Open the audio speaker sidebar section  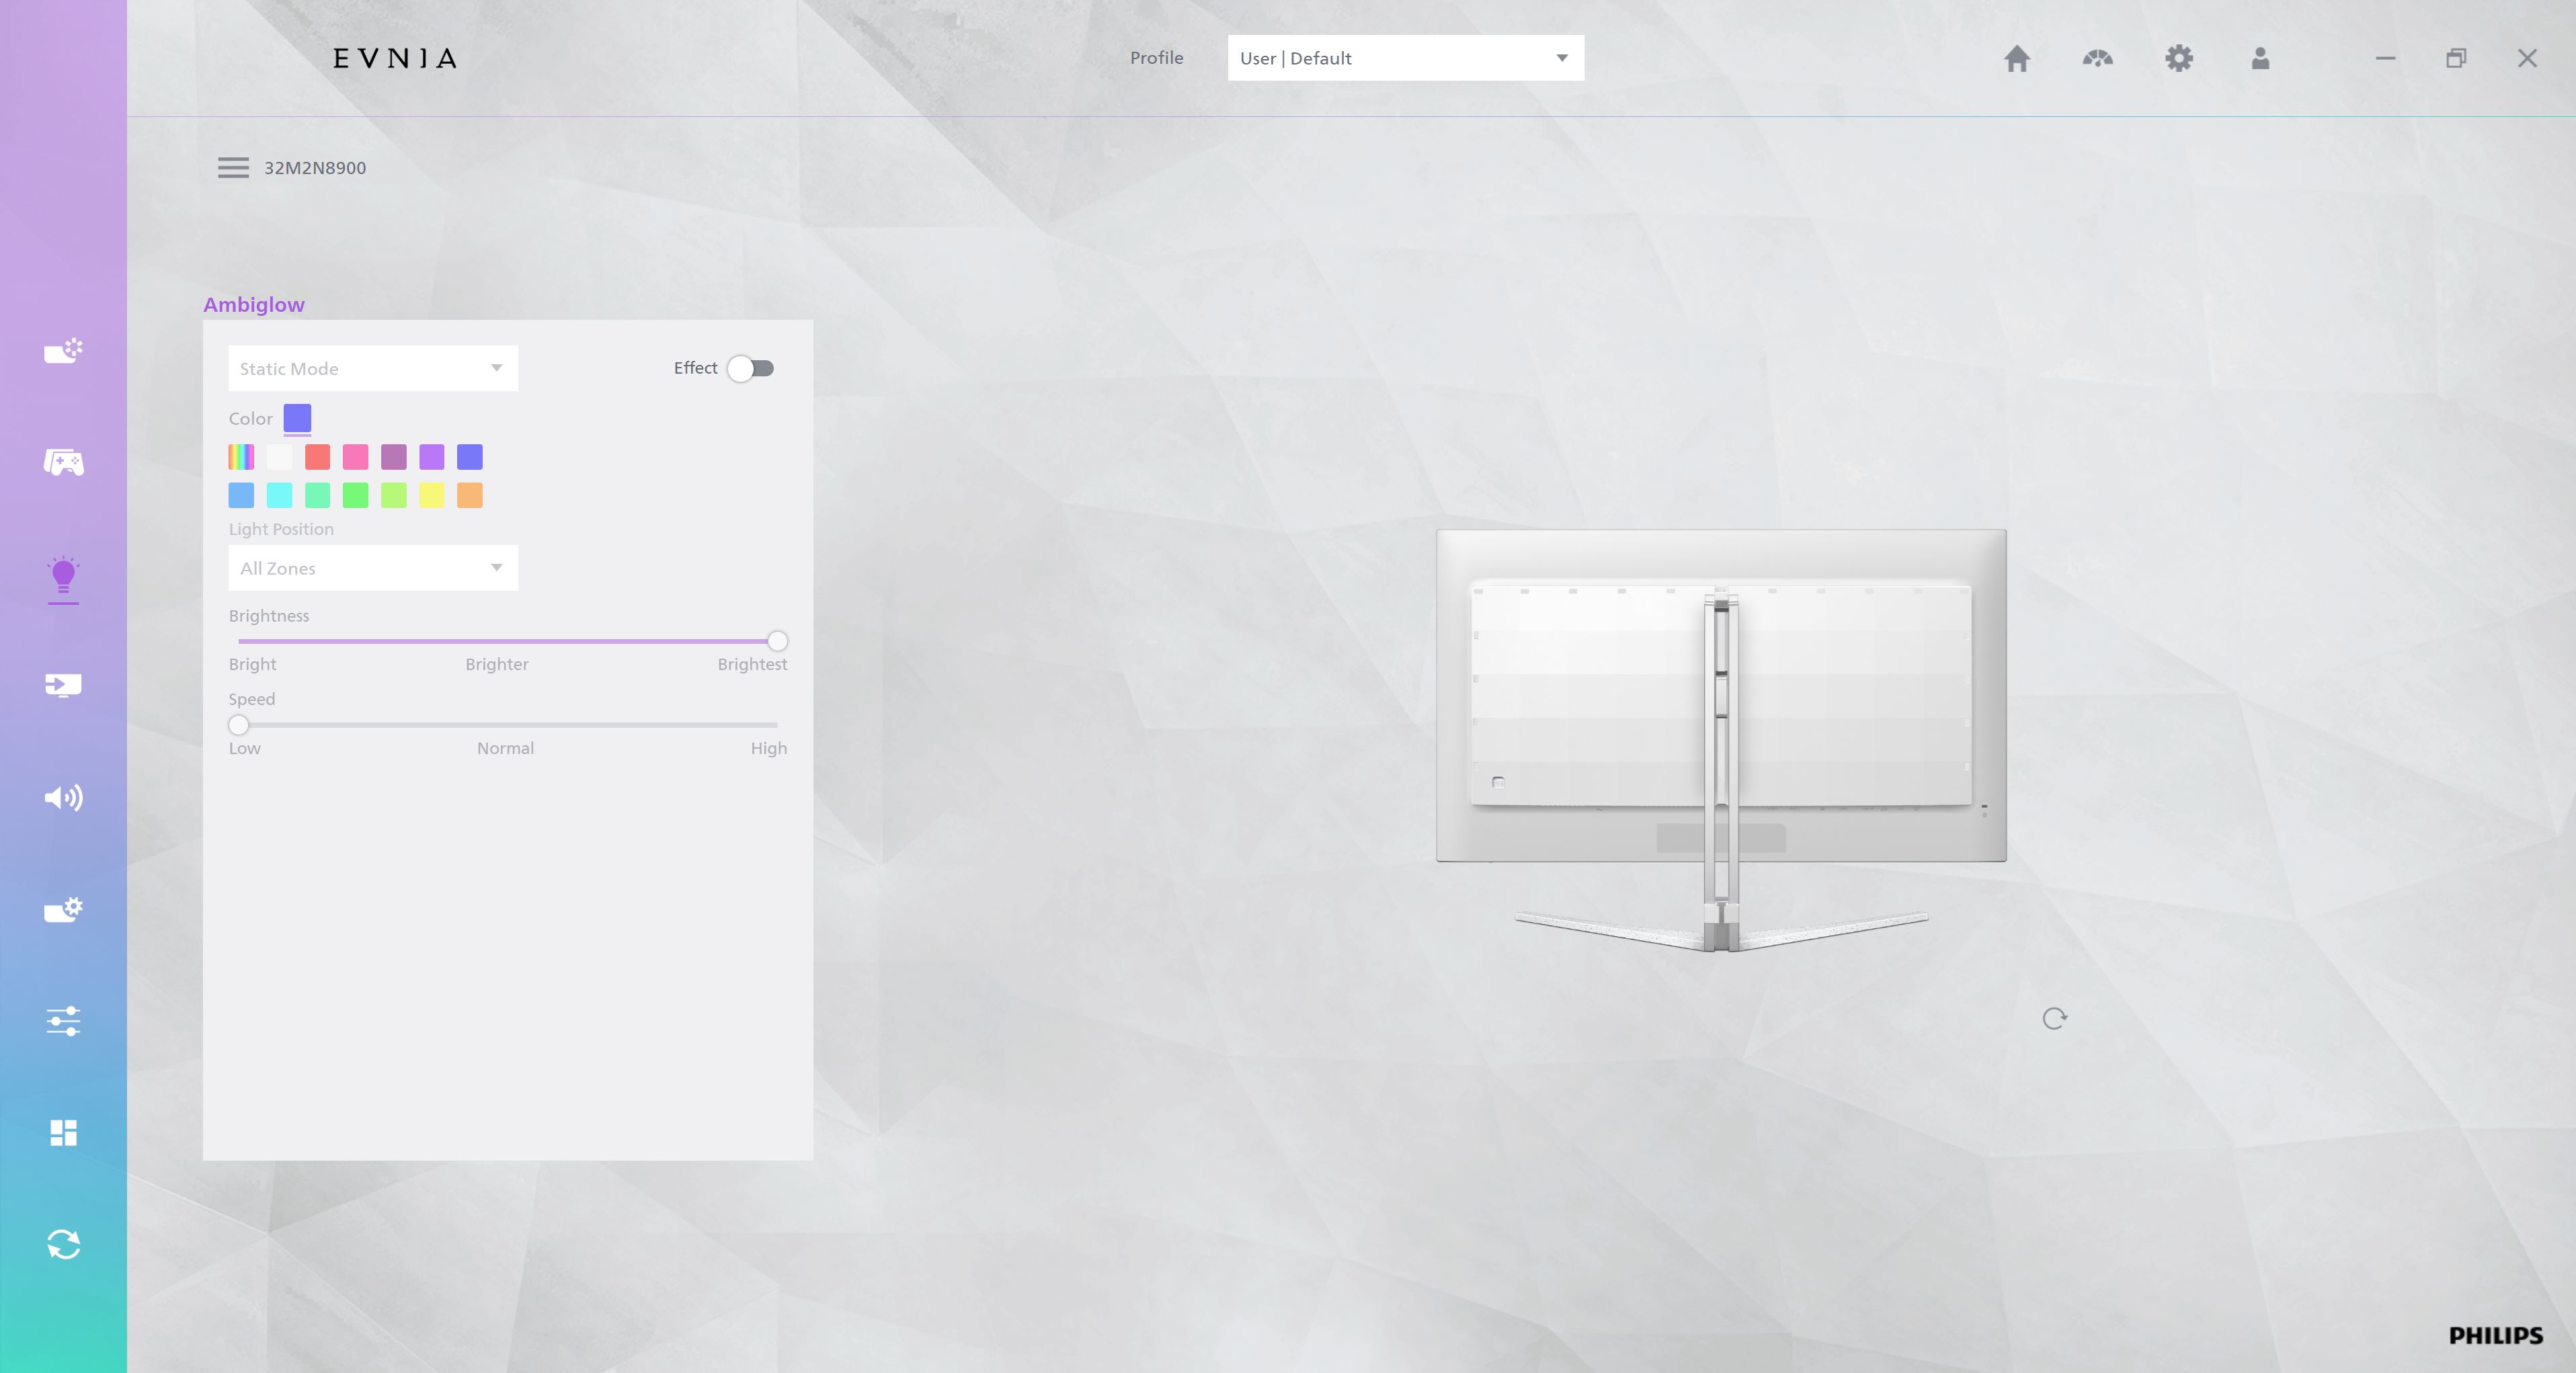[63, 797]
